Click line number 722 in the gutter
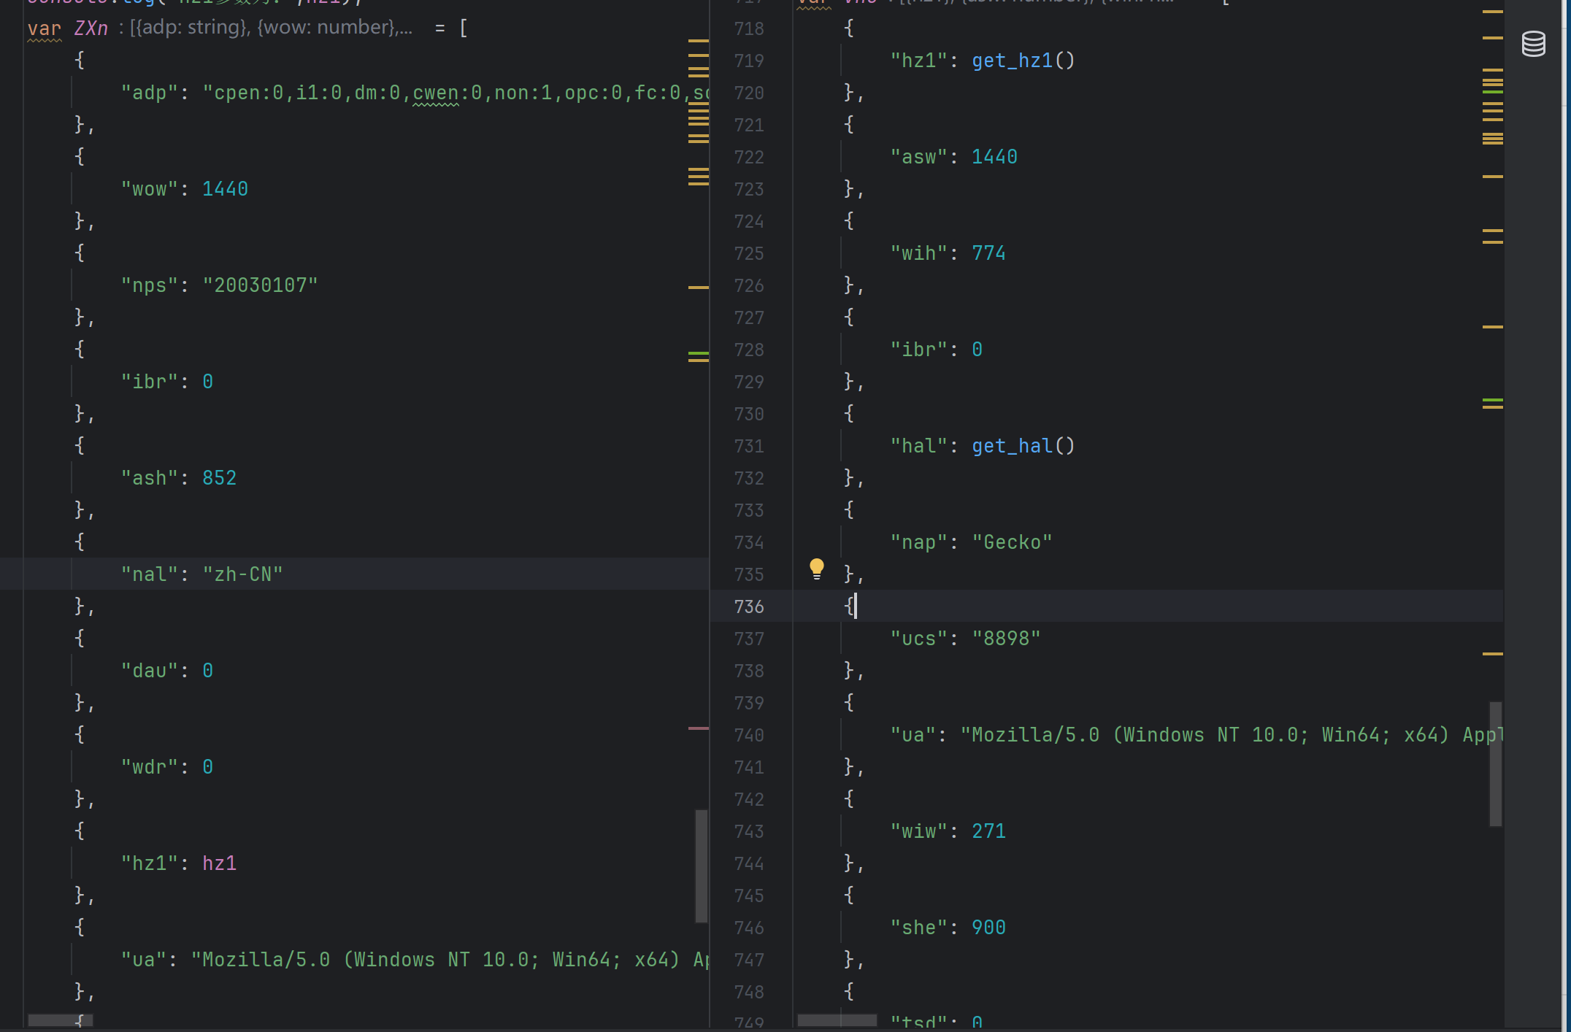 749,157
